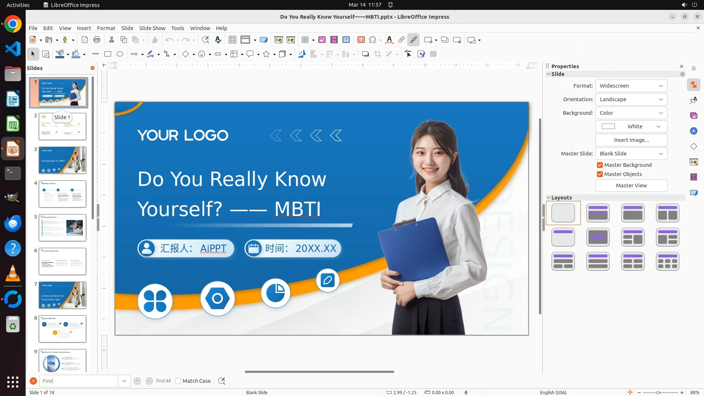Select the Rectangle shape tool
The image size is (704, 396).
pyautogui.click(x=108, y=54)
